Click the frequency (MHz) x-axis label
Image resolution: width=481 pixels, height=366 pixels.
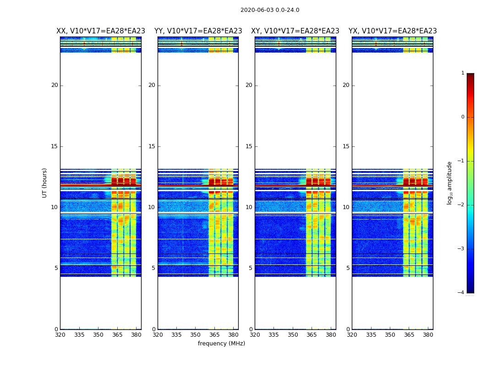point(221,344)
